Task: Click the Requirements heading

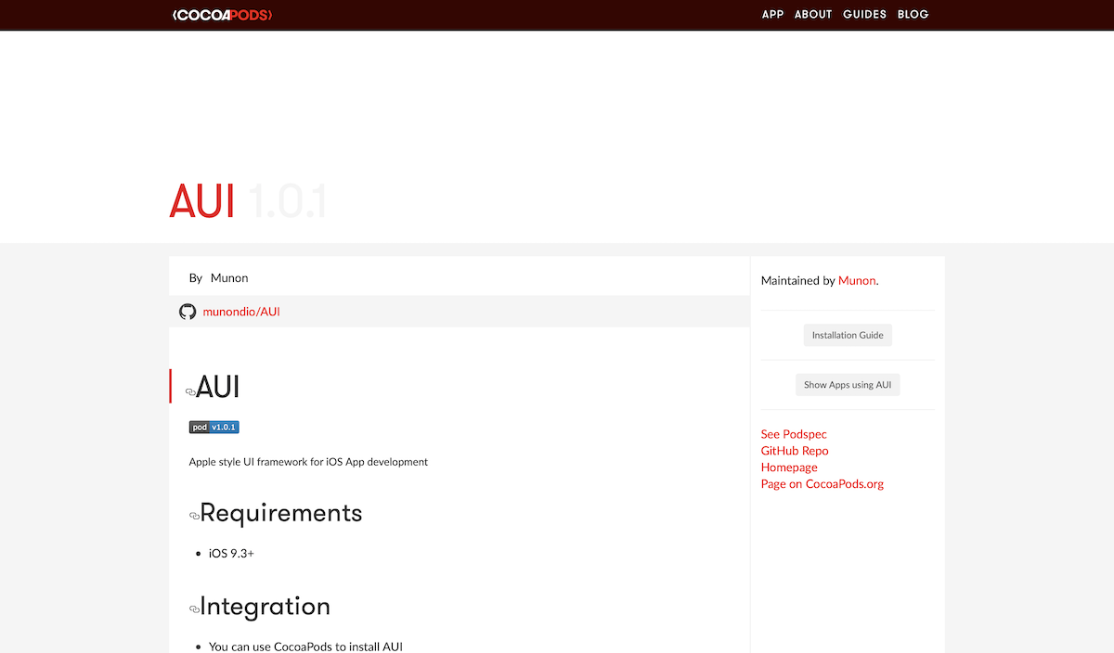Action: click(281, 513)
